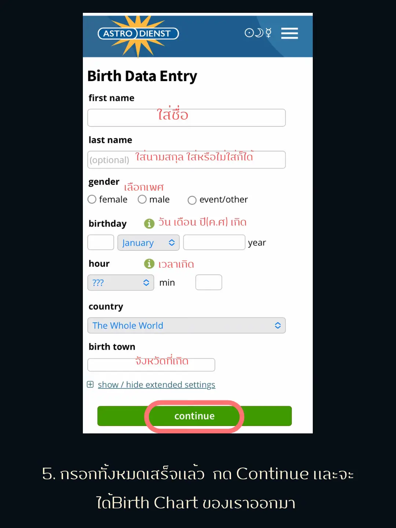
Task: Click the birthday day input box
Action: pos(101,243)
